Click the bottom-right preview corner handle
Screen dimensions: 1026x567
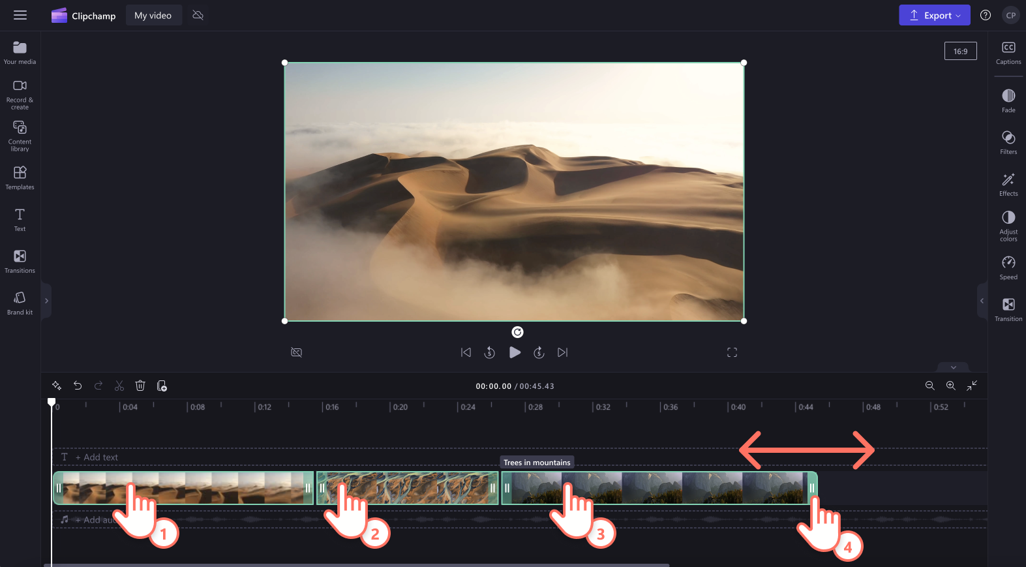pyautogui.click(x=744, y=321)
